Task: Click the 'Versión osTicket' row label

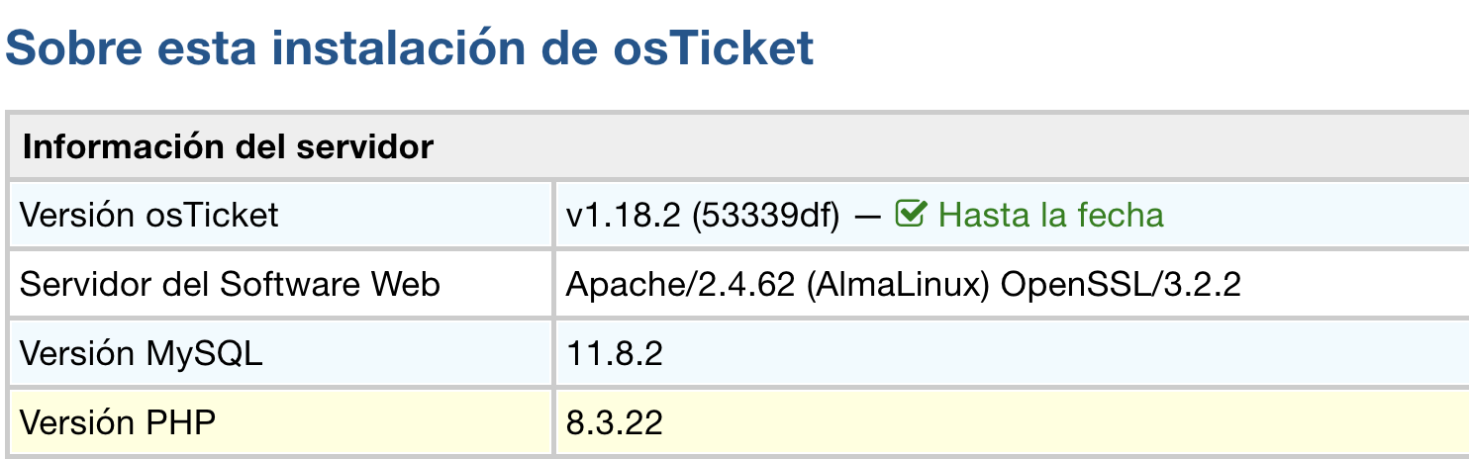Action: [149, 215]
